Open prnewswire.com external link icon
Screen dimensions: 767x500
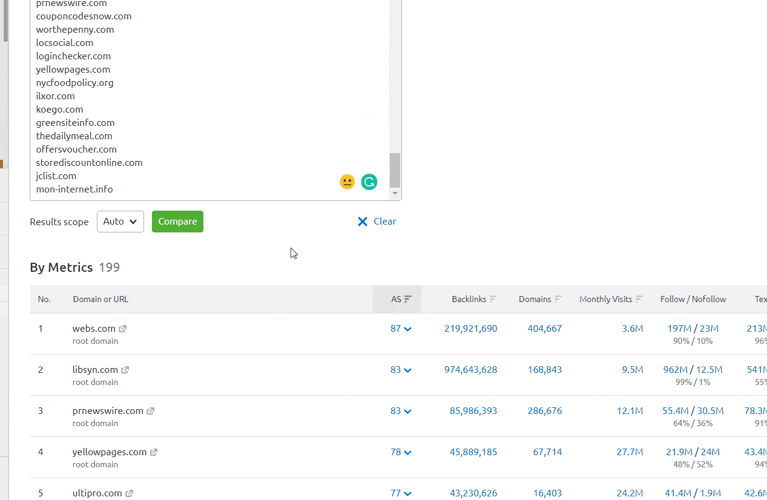(150, 411)
